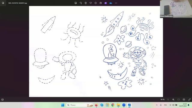The image size is (192, 108).
Task: Open the Windows Start menu
Action: tap(63, 105)
